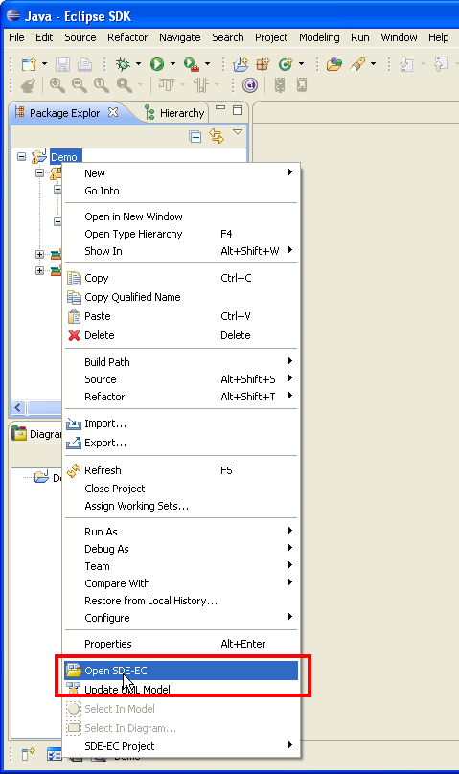This screenshot has height=774, width=459.
Task: Click the Debug bug icon in toolbar
Action: click(123, 64)
